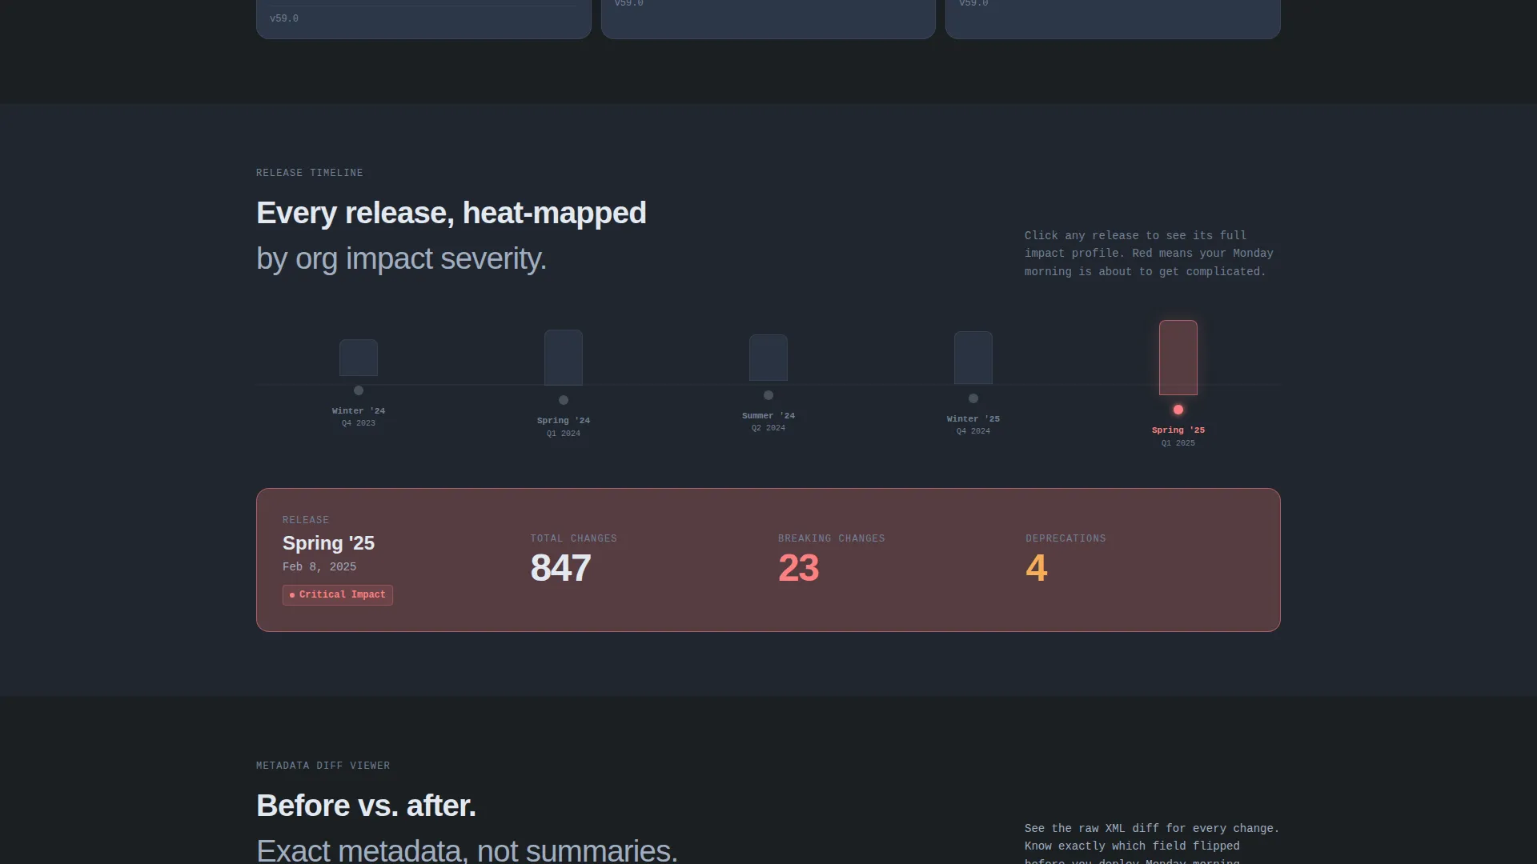Click the Summer '24 timeline dot
The image size is (1537, 864).
(x=768, y=395)
